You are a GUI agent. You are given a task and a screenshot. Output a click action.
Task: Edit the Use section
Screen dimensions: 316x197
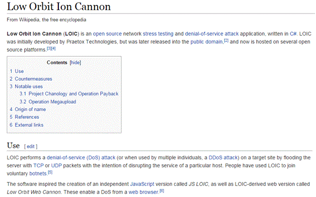31,146
